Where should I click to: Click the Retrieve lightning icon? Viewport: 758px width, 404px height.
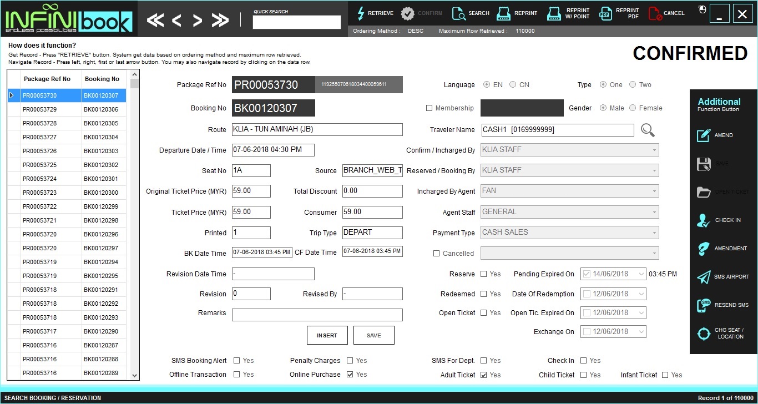pyautogui.click(x=361, y=13)
